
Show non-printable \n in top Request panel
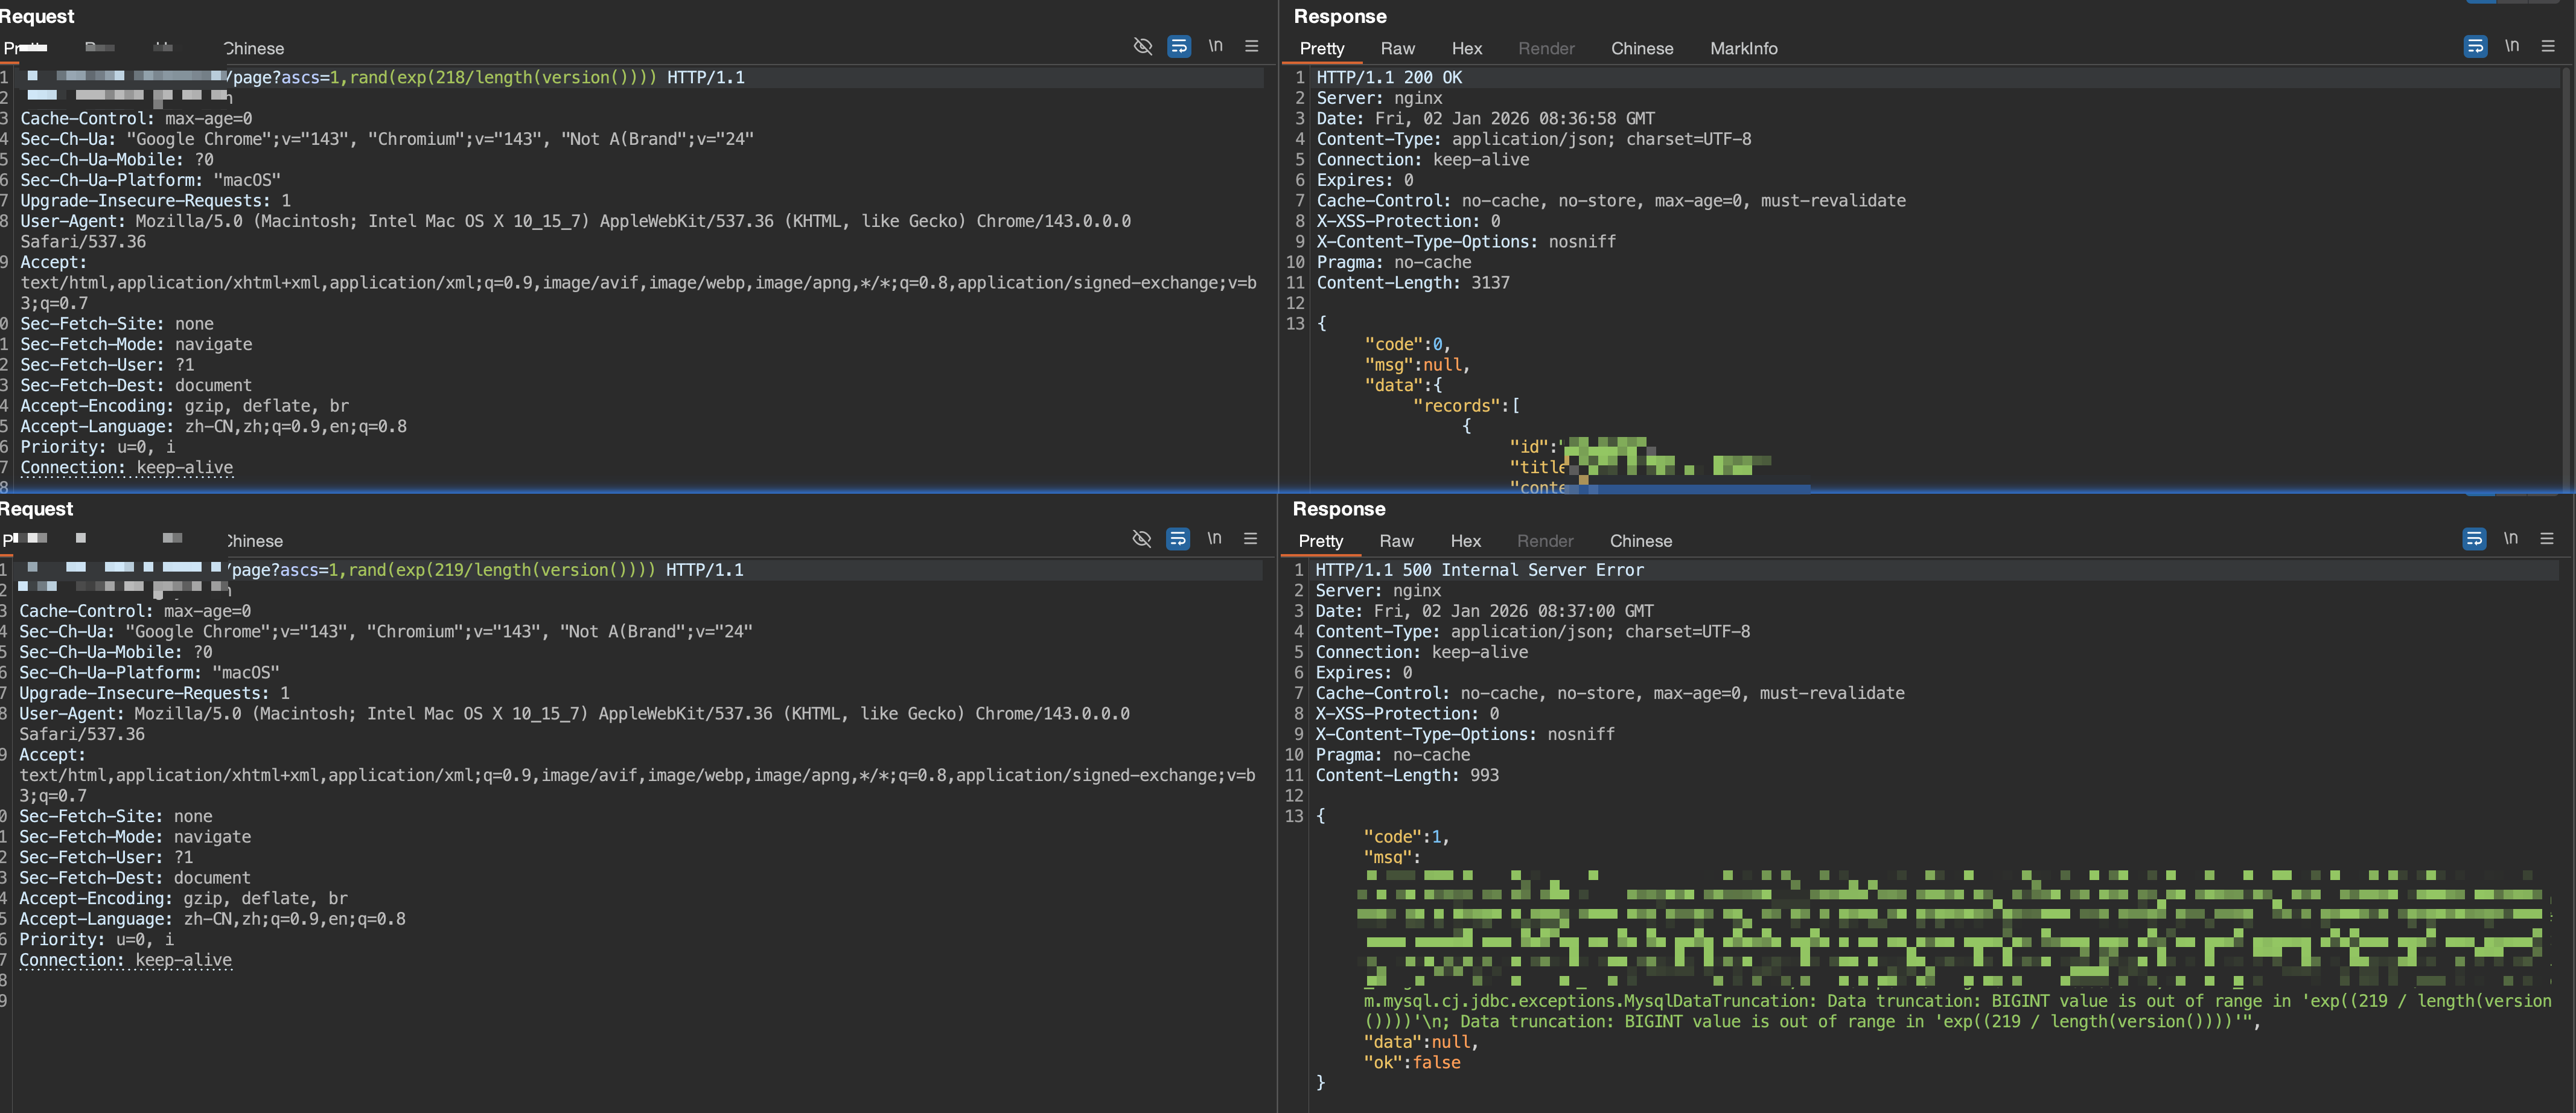(1215, 46)
